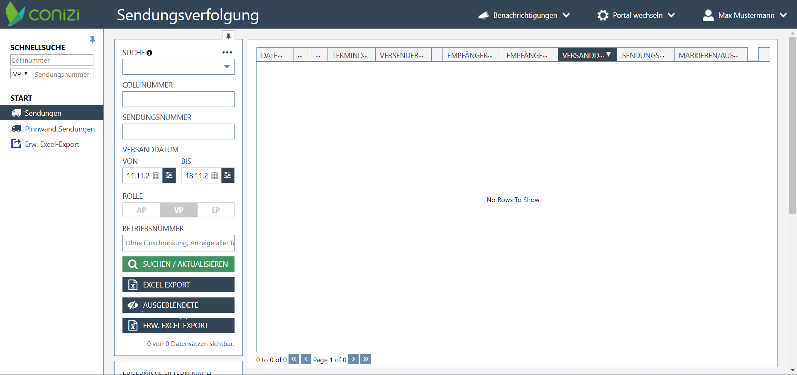Expand the SUCHE saved search dropdown
The image size is (797, 375).
[227, 67]
